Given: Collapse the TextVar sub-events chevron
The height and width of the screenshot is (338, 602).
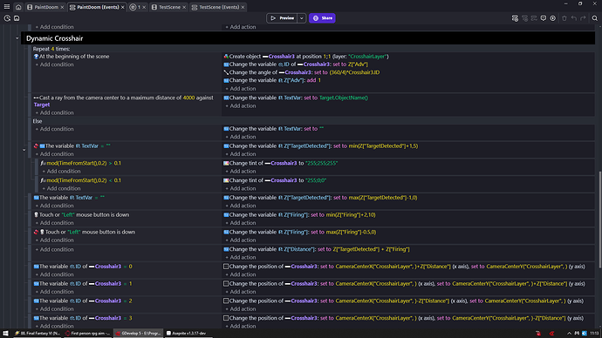Looking at the screenshot, I should (x=24, y=150).
